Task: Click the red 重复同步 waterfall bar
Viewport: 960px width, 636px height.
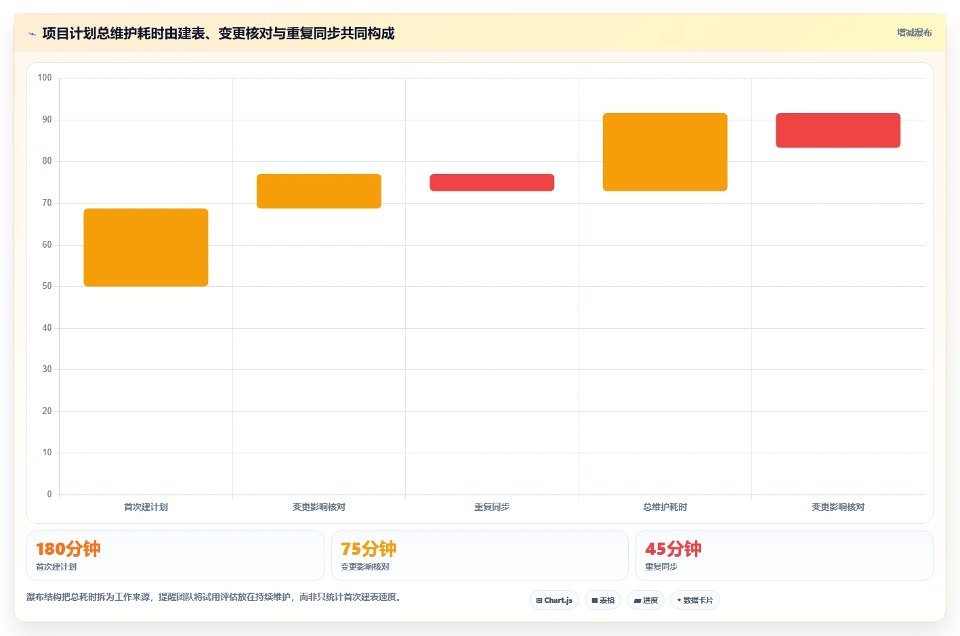Action: coord(492,183)
